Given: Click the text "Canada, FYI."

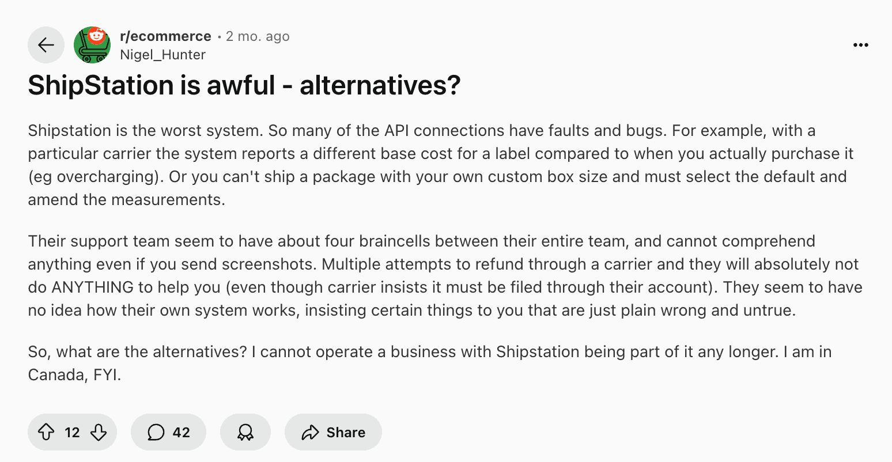Looking at the screenshot, I should point(74,375).
